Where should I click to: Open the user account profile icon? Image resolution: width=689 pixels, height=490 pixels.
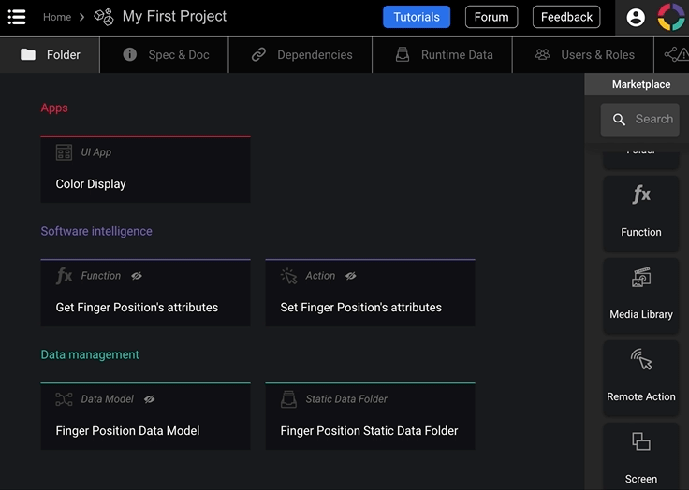(636, 17)
